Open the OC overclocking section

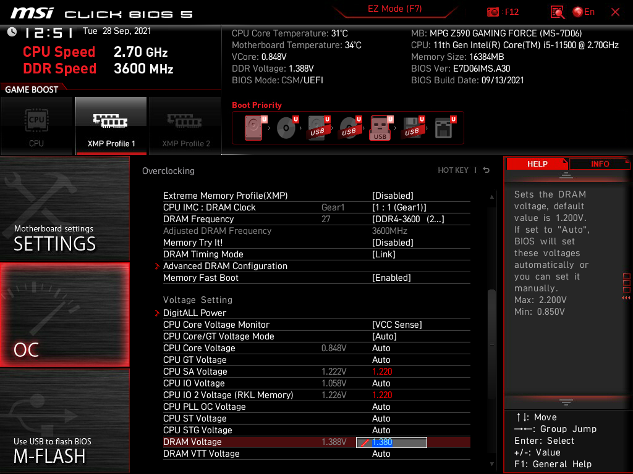[x=64, y=315]
